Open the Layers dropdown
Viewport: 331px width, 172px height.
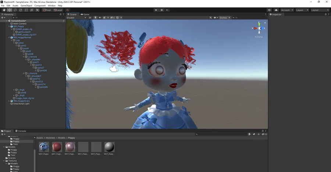[302, 10]
